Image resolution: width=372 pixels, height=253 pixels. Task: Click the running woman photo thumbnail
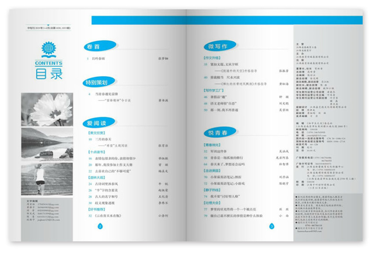click(47, 178)
